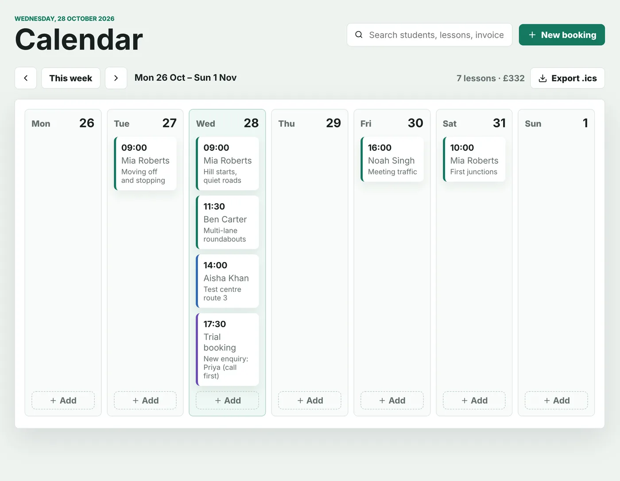Select the Thu 29 column header
This screenshot has height=481, width=620.
tap(310, 123)
